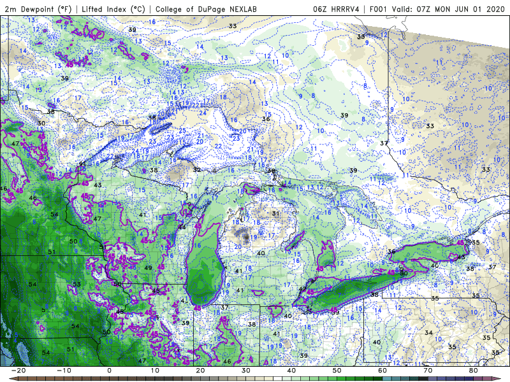The width and height of the screenshot is (510, 382).
Task: Click the '0' color scale label
Action: [109, 371]
